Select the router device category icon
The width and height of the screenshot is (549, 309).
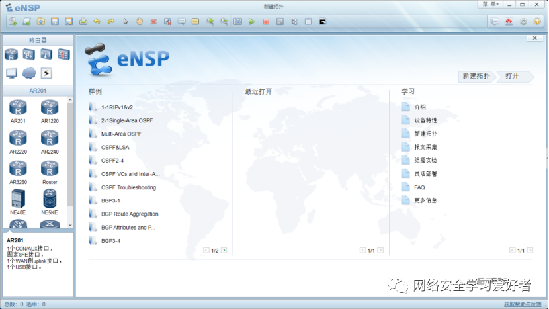click(11, 54)
